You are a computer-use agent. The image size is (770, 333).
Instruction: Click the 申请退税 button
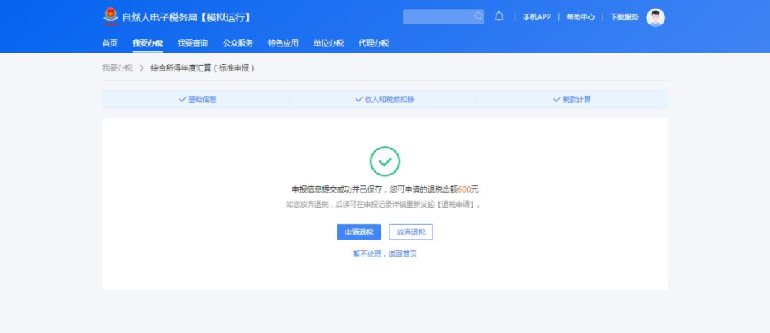(x=359, y=232)
